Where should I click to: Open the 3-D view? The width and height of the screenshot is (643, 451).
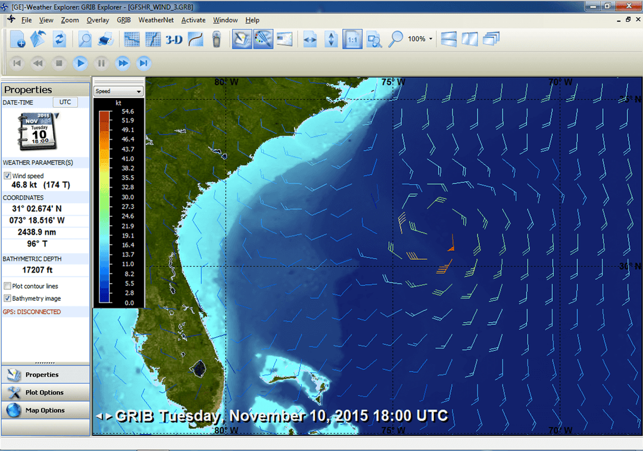pyautogui.click(x=174, y=39)
